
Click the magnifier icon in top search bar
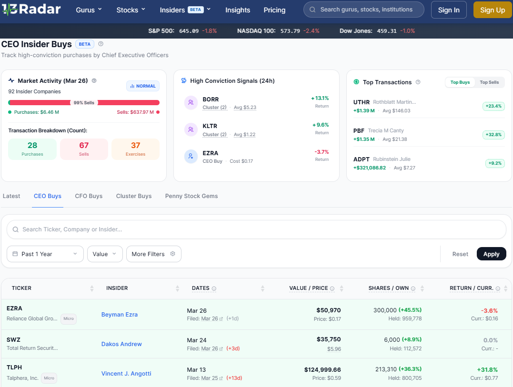(x=312, y=10)
